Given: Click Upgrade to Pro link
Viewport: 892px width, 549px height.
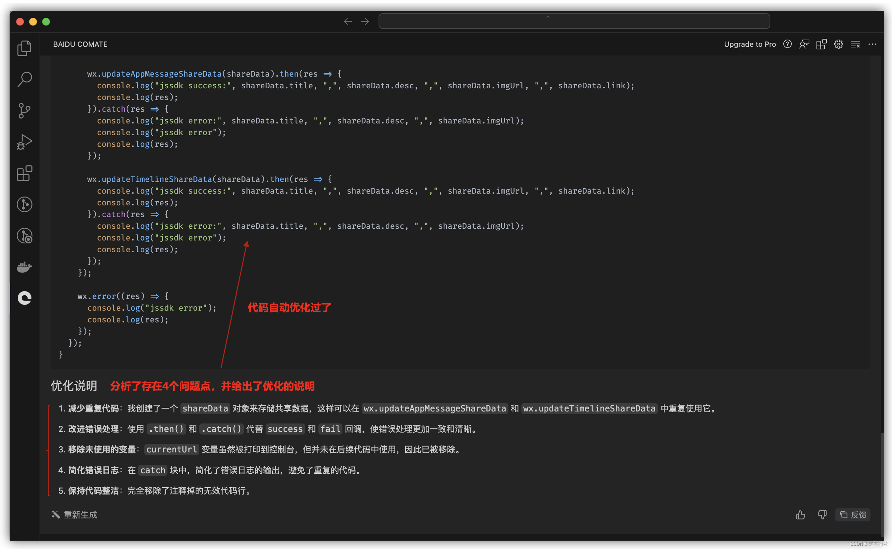Looking at the screenshot, I should (x=750, y=44).
